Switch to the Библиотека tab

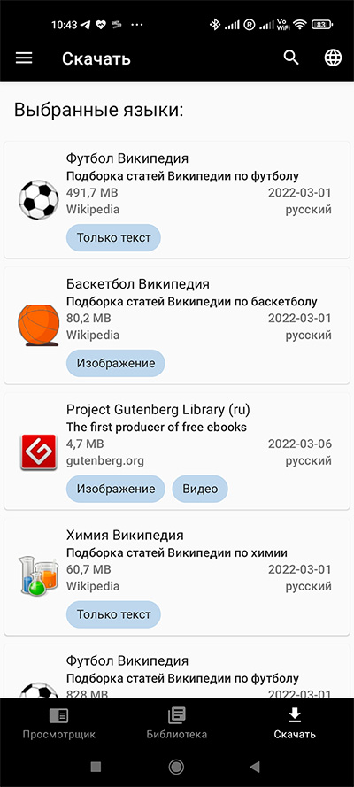[176, 723]
